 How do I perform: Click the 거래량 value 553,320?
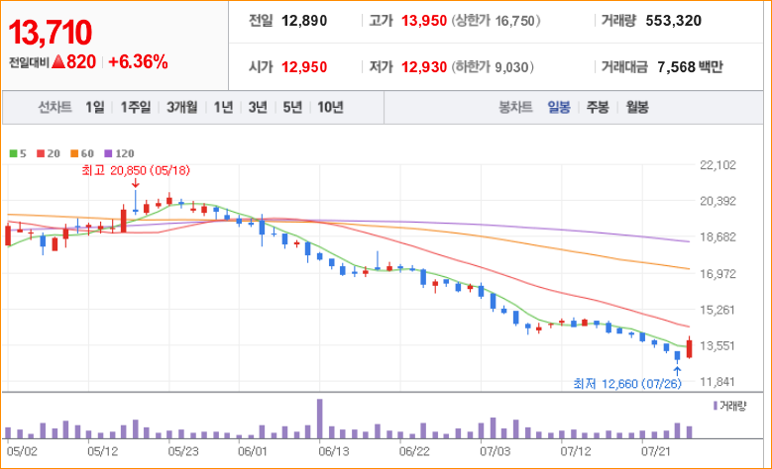pyautogui.click(x=674, y=21)
